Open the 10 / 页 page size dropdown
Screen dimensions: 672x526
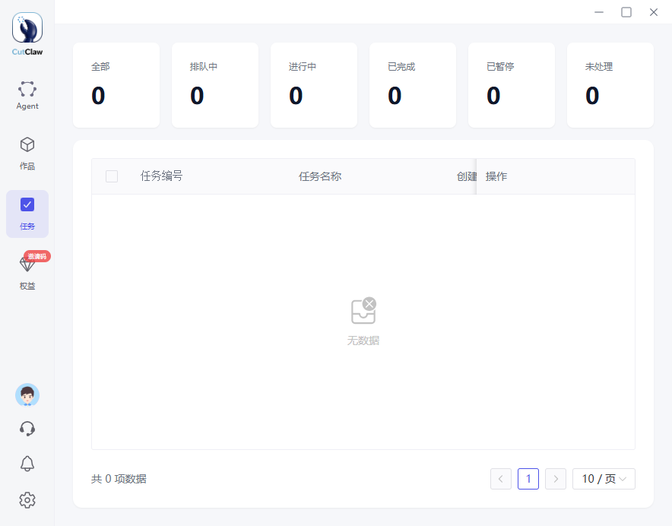[604, 479]
